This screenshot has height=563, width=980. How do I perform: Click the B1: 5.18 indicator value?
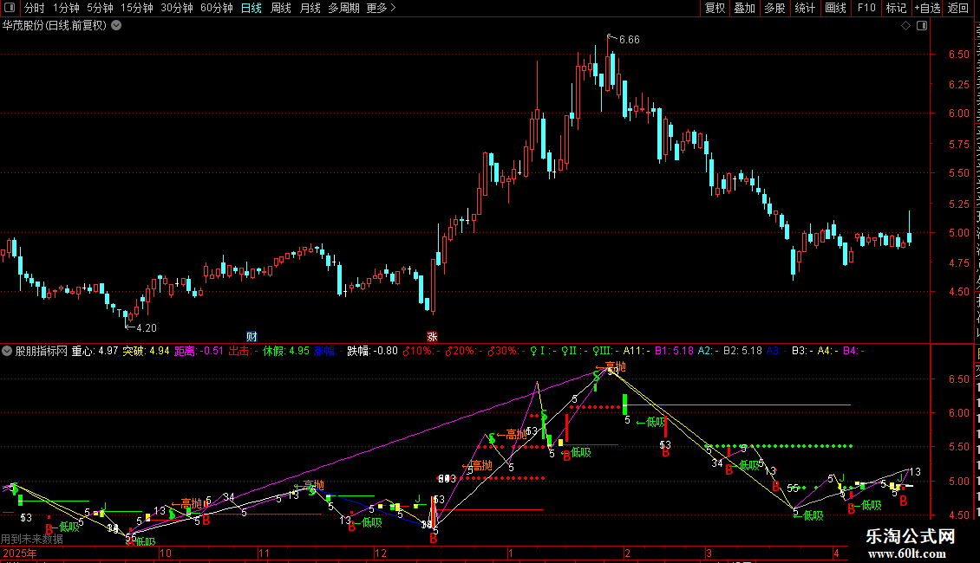coord(675,351)
